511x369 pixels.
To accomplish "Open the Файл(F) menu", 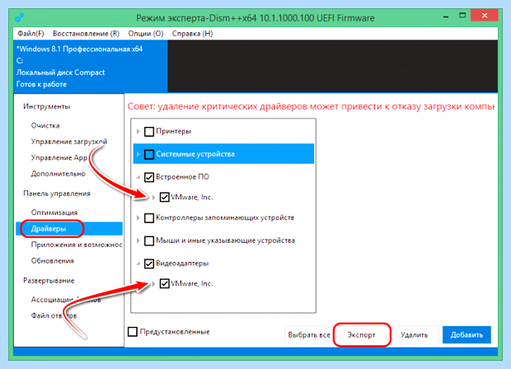I will pyautogui.click(x=30, y=34).
